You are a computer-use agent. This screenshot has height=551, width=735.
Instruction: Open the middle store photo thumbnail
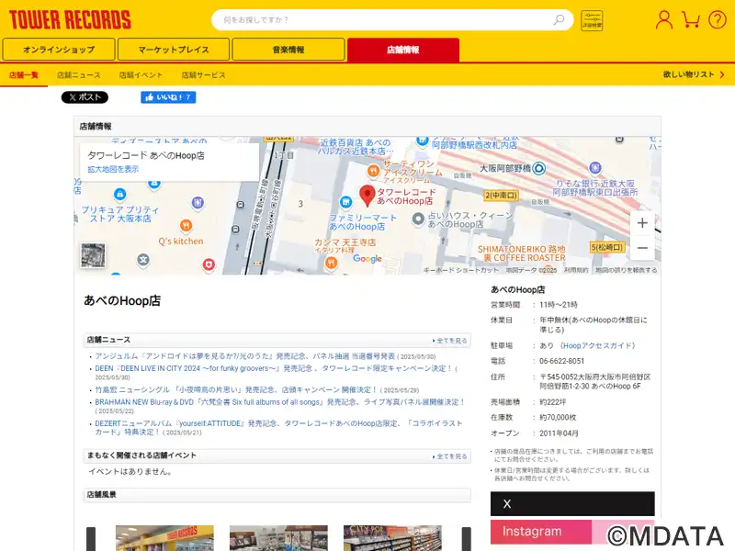coord(278,538)
